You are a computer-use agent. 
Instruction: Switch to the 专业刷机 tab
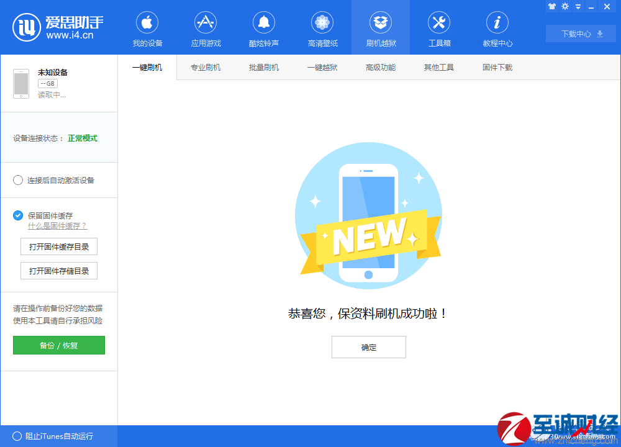206,67
